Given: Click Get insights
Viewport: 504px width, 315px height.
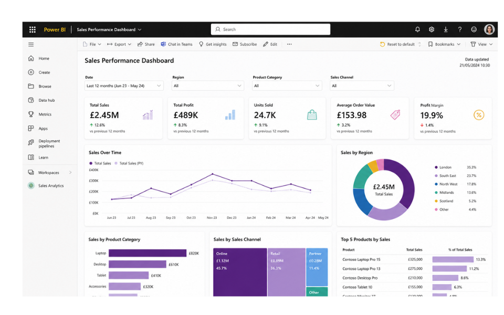Looking at the screenshot, I should [x=213, y=44].
